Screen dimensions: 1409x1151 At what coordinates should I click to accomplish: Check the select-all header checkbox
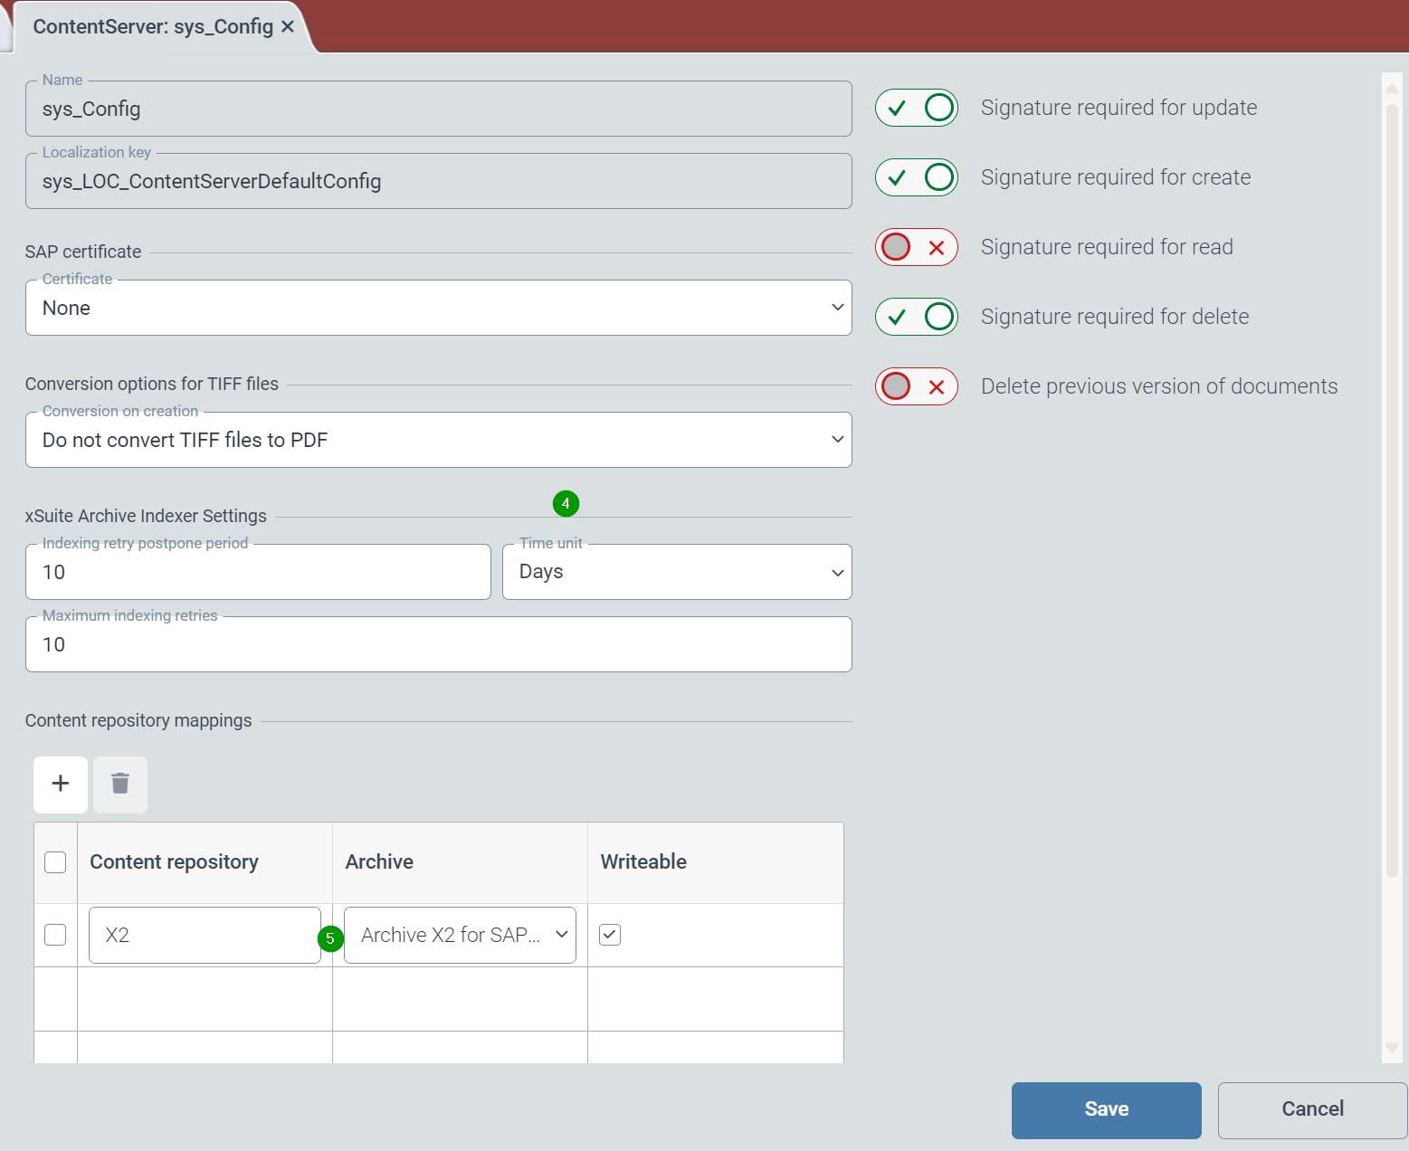tap(55, 862)
